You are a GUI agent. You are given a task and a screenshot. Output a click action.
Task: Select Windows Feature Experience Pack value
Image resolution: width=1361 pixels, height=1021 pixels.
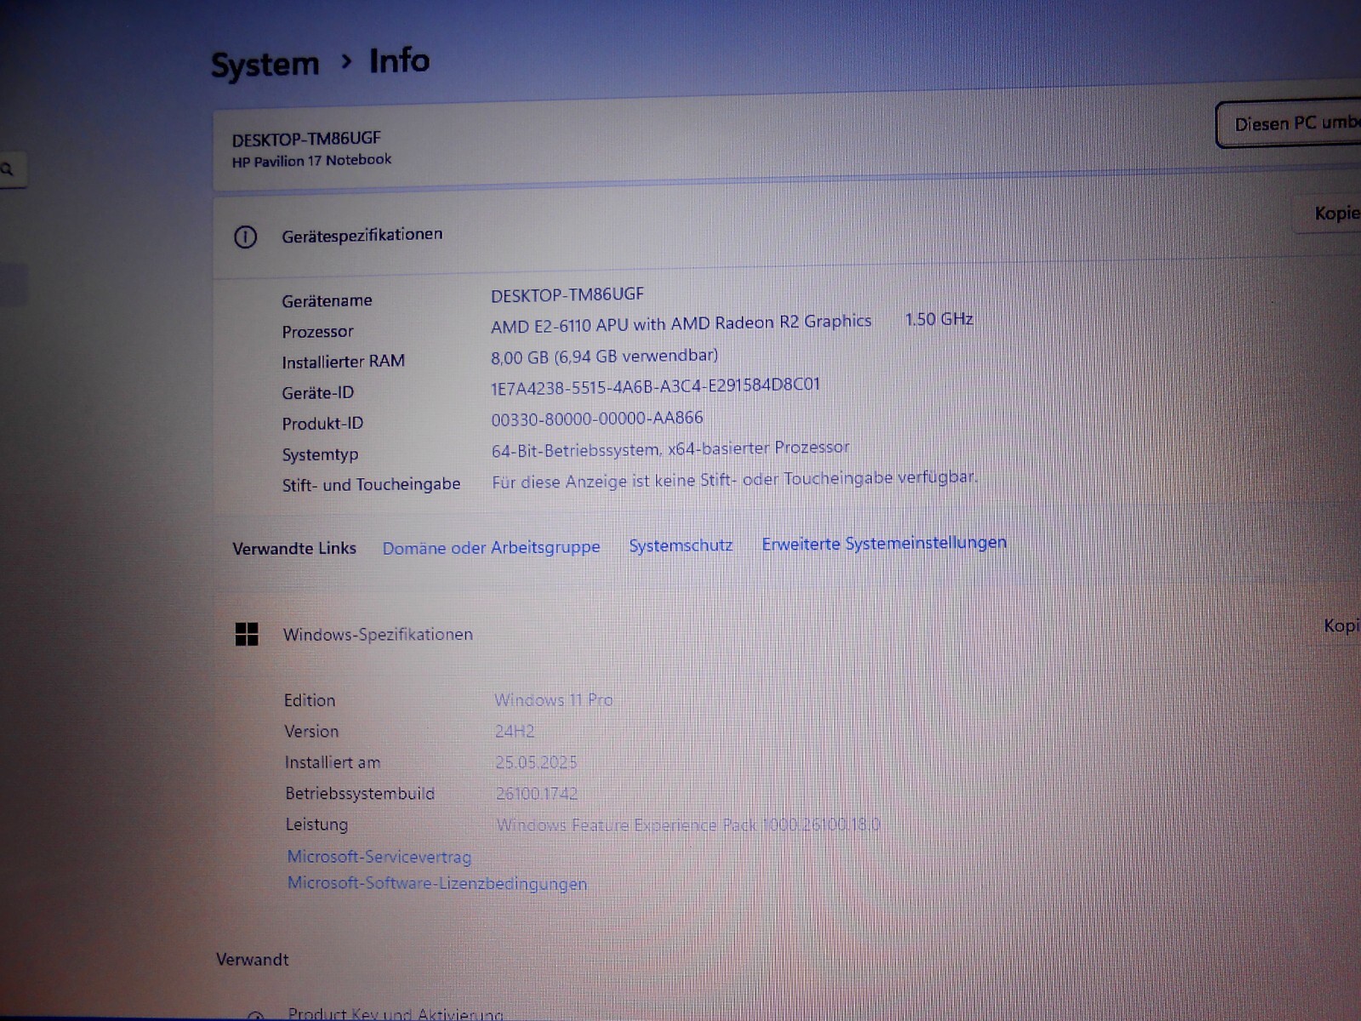click(688, 824)
